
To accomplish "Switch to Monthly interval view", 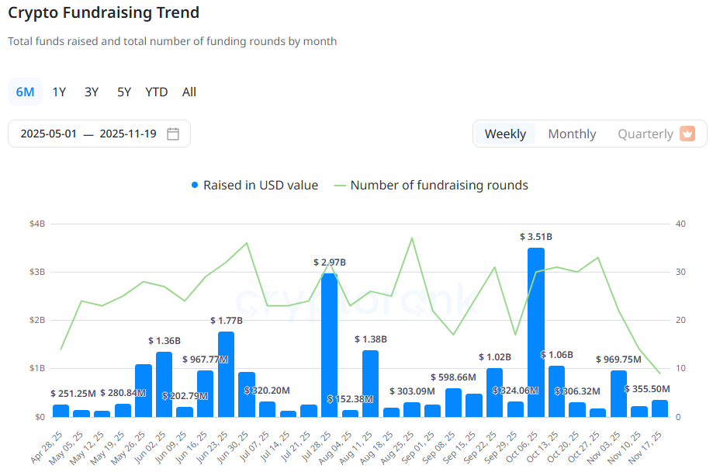I will click(x=572, y=134).
